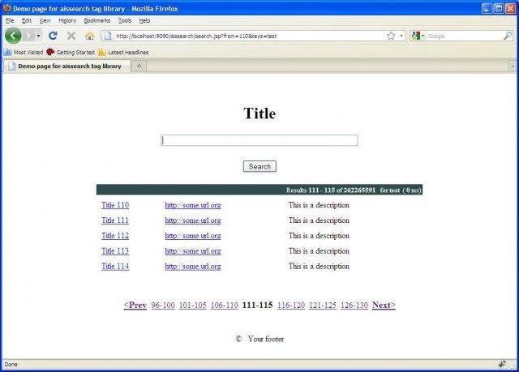Click the Firefox icon in title bar
The image size is (519, 372).
pyautogui.click(x=7, y=8)
